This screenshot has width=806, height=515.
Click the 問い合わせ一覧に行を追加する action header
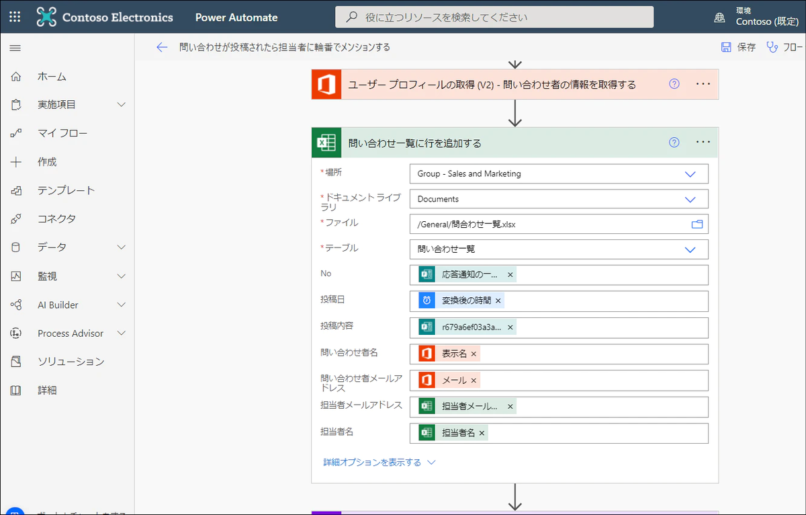[515, 143]
